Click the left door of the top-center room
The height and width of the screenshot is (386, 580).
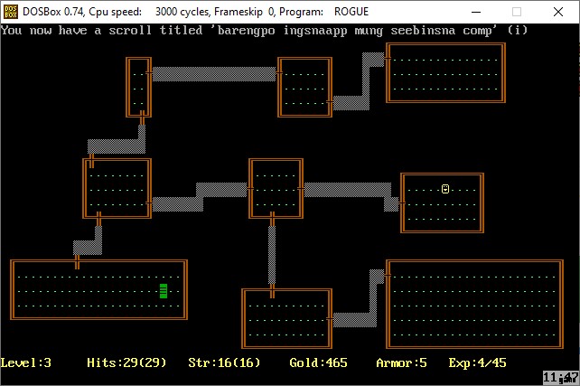(280, 72)
